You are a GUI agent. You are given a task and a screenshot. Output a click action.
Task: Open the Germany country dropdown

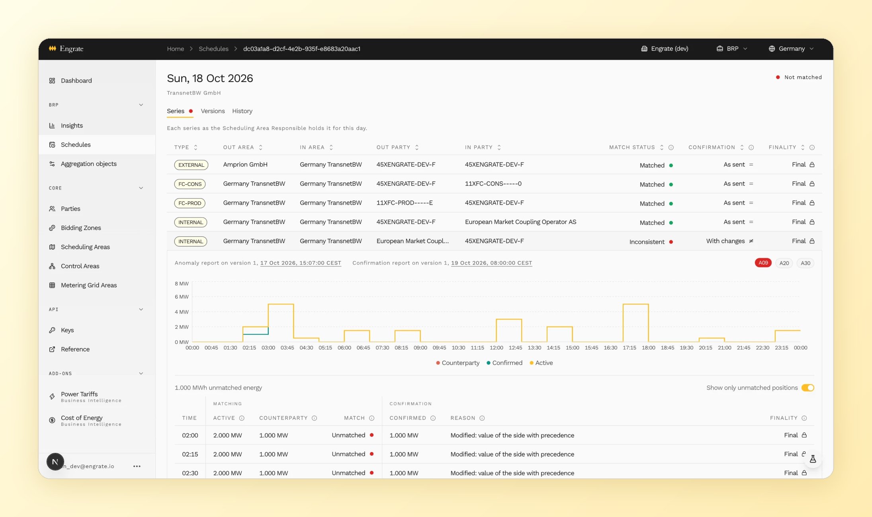pos(791,49)
